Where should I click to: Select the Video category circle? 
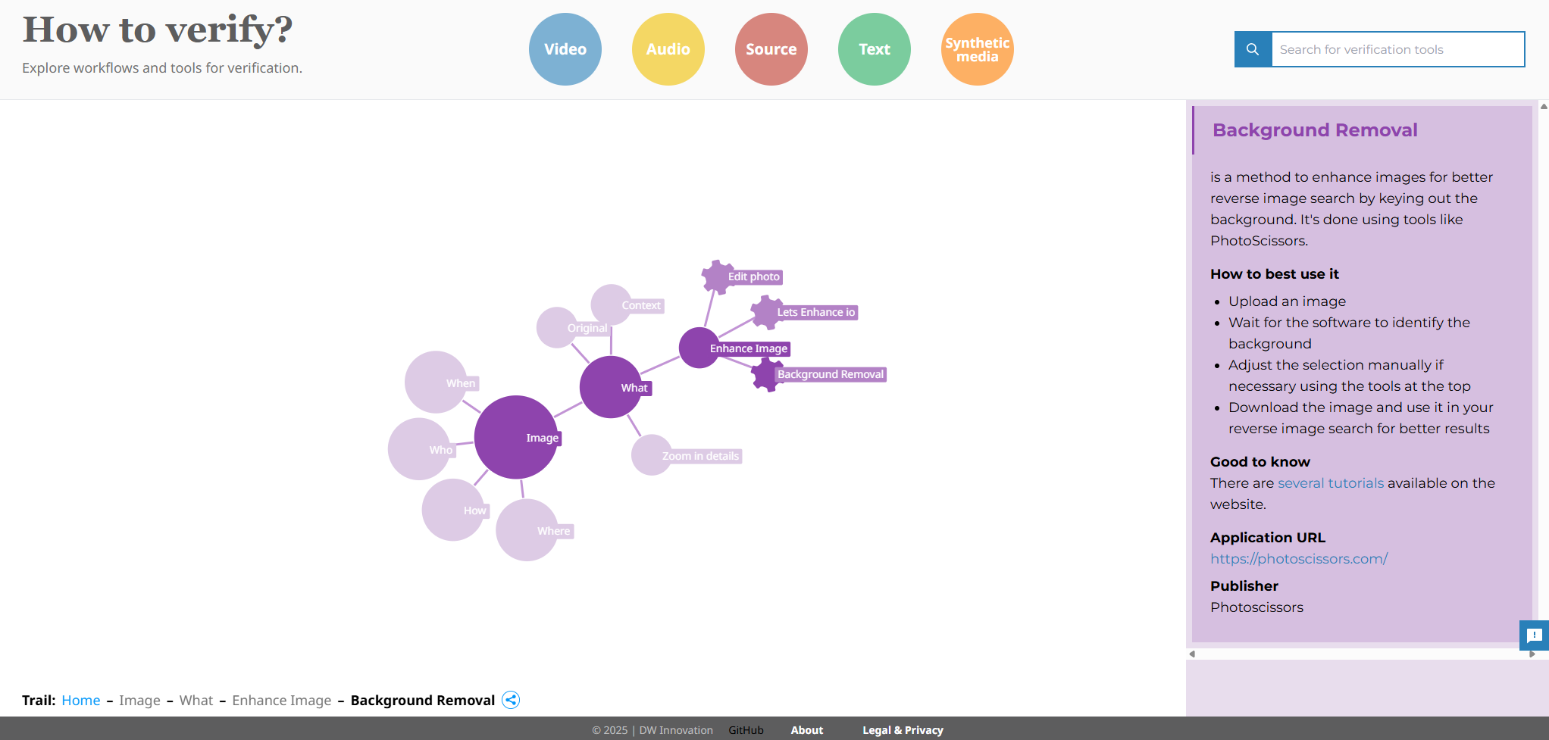565,48
